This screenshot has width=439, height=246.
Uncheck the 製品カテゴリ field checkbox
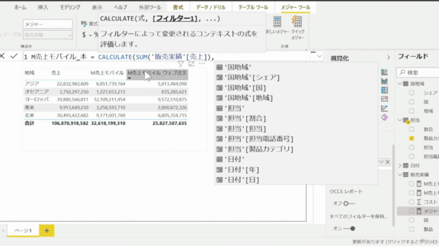point(412,138)
